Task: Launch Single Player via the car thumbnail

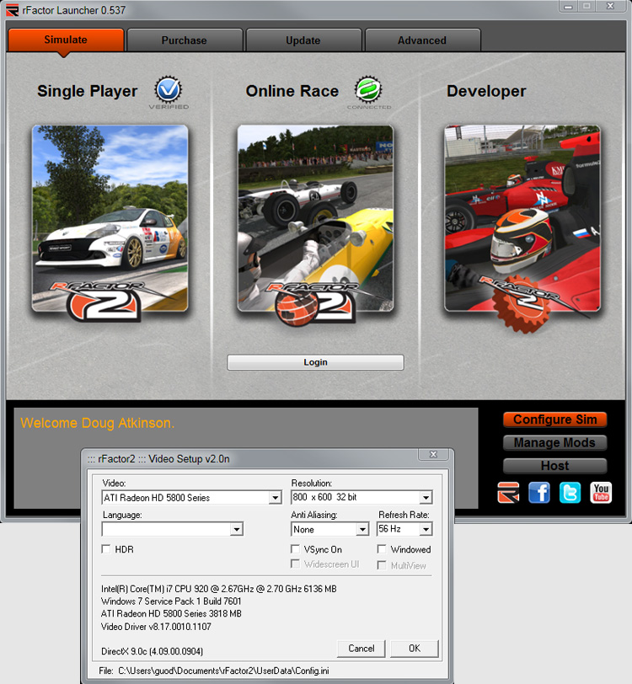Action: [110, 219]
